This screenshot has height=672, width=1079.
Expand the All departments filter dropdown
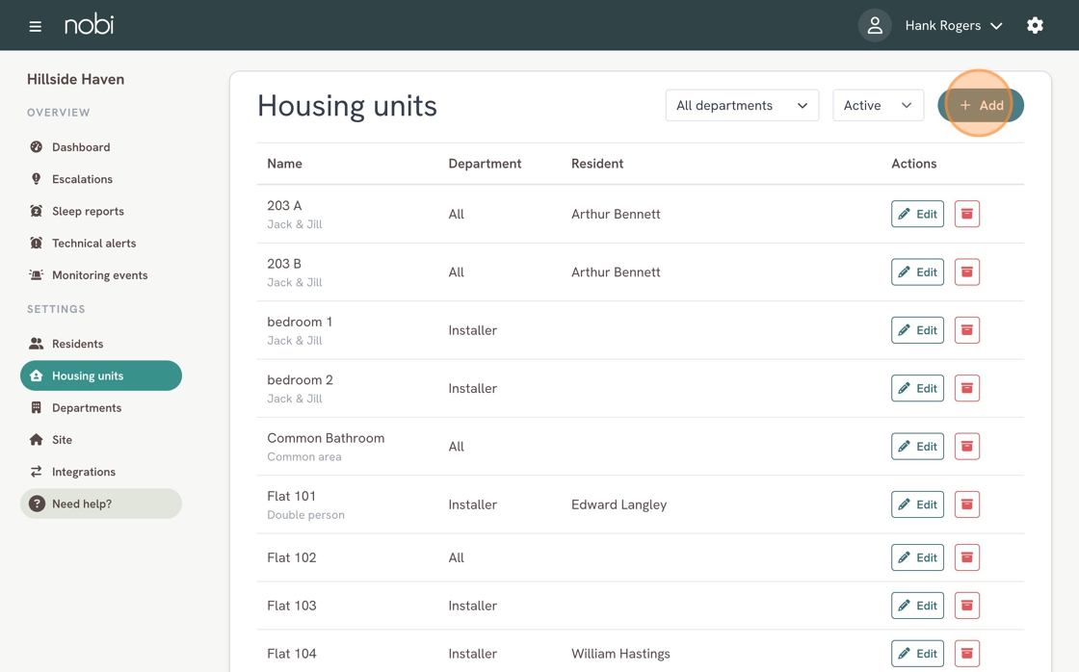pyautogui.click(x=742, y=105)
